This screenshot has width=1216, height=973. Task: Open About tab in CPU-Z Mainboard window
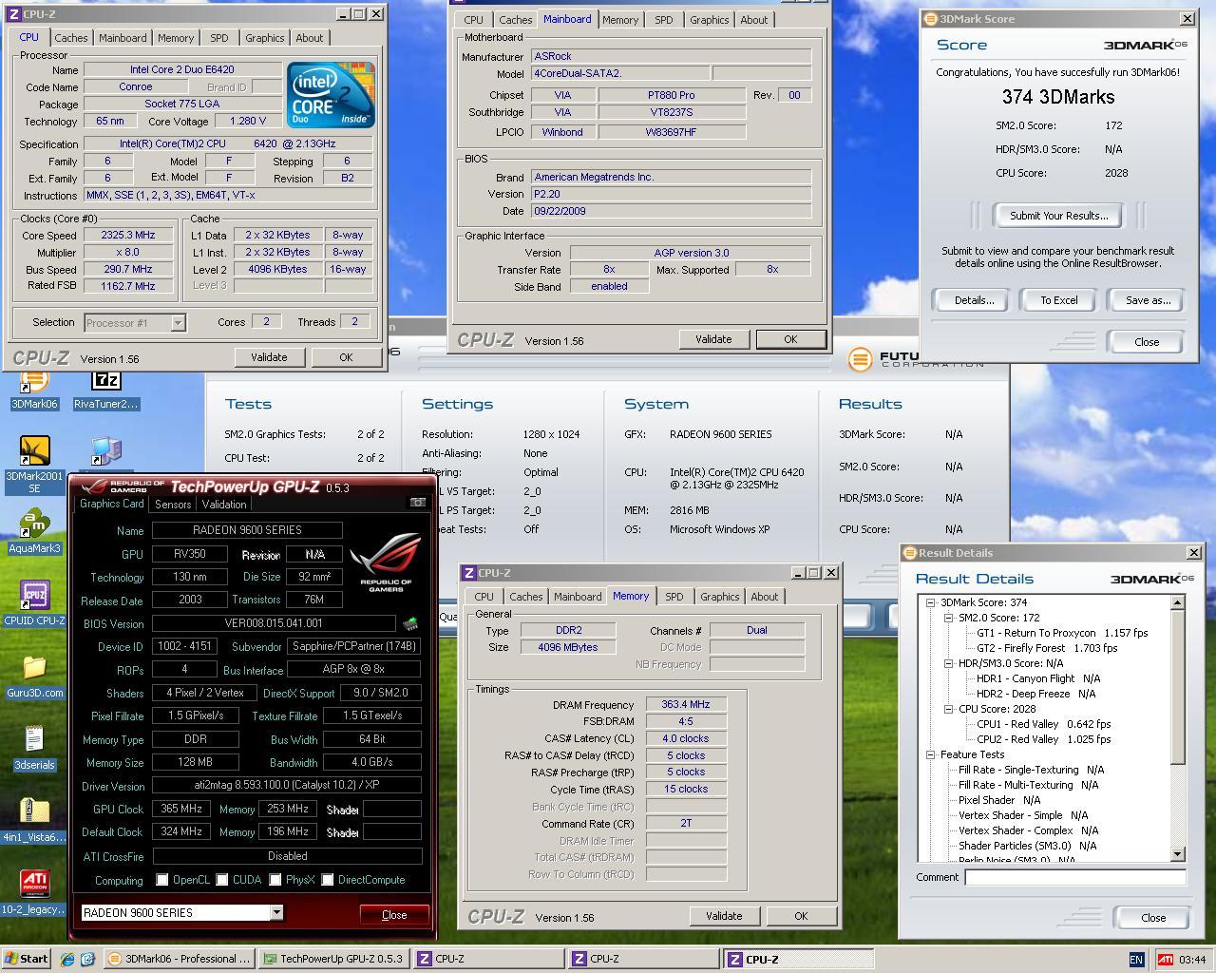[753, 20]
